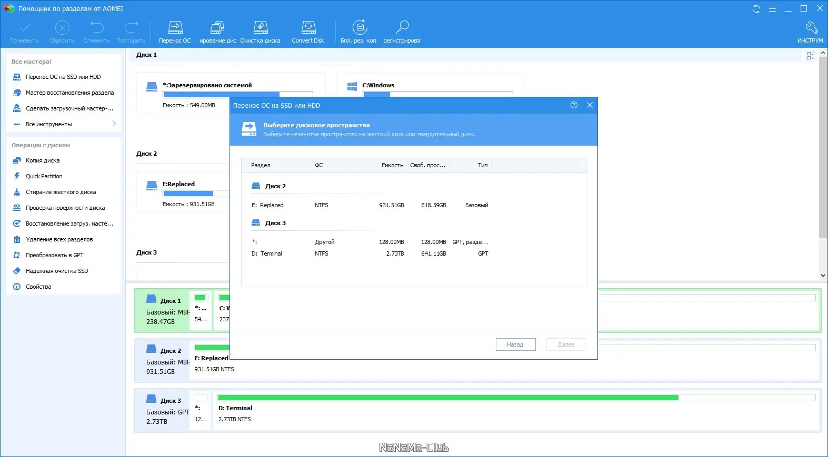
Task: Choose Преобразовать в GPT
Action: click(63, 255)
